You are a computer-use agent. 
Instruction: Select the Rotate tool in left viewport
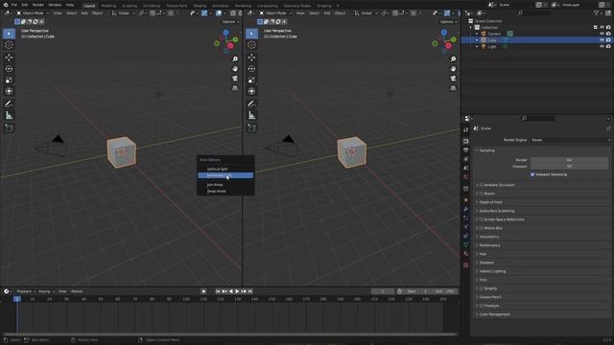[9, 69]
